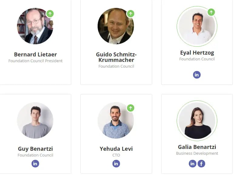Click Eyal Hertzog's profile photo
Image resolution: width=237 pixels, height=175 pixels.
point(197,27)
